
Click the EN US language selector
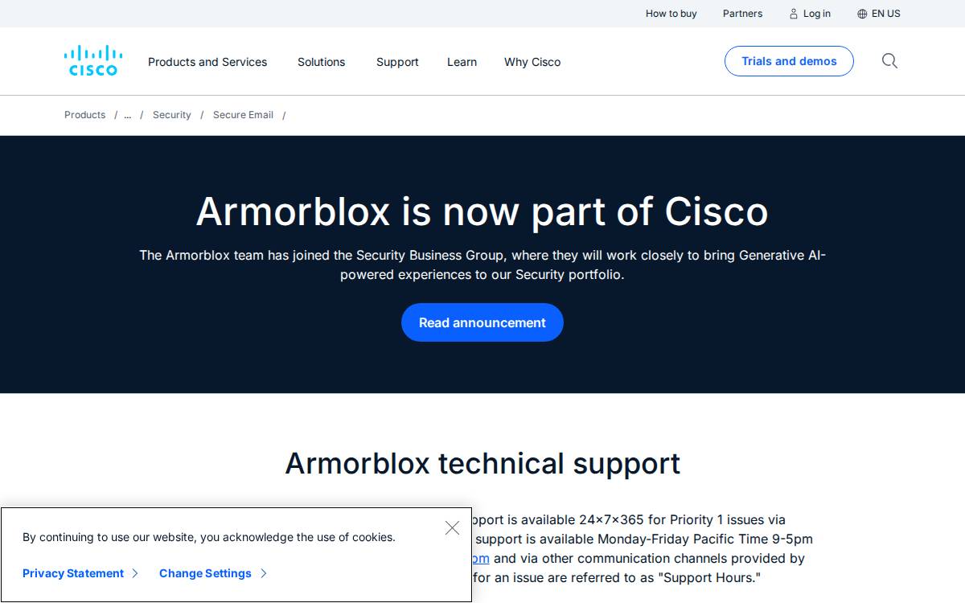[879, 14]
